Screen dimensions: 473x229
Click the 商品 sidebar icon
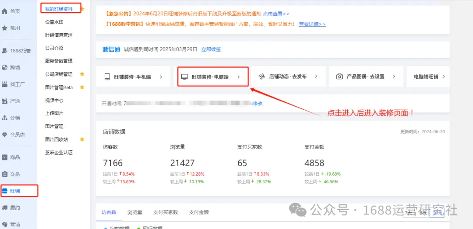click(4, 157)
